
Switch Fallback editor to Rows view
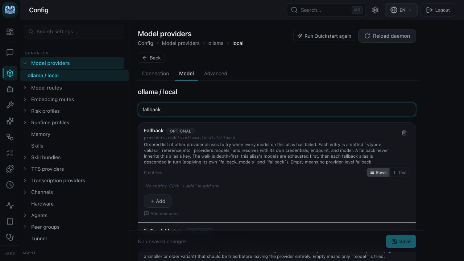pyautogui.click(x=378, y=173)
